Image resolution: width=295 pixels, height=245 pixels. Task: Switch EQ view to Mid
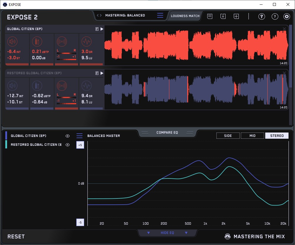click(252, 136)
